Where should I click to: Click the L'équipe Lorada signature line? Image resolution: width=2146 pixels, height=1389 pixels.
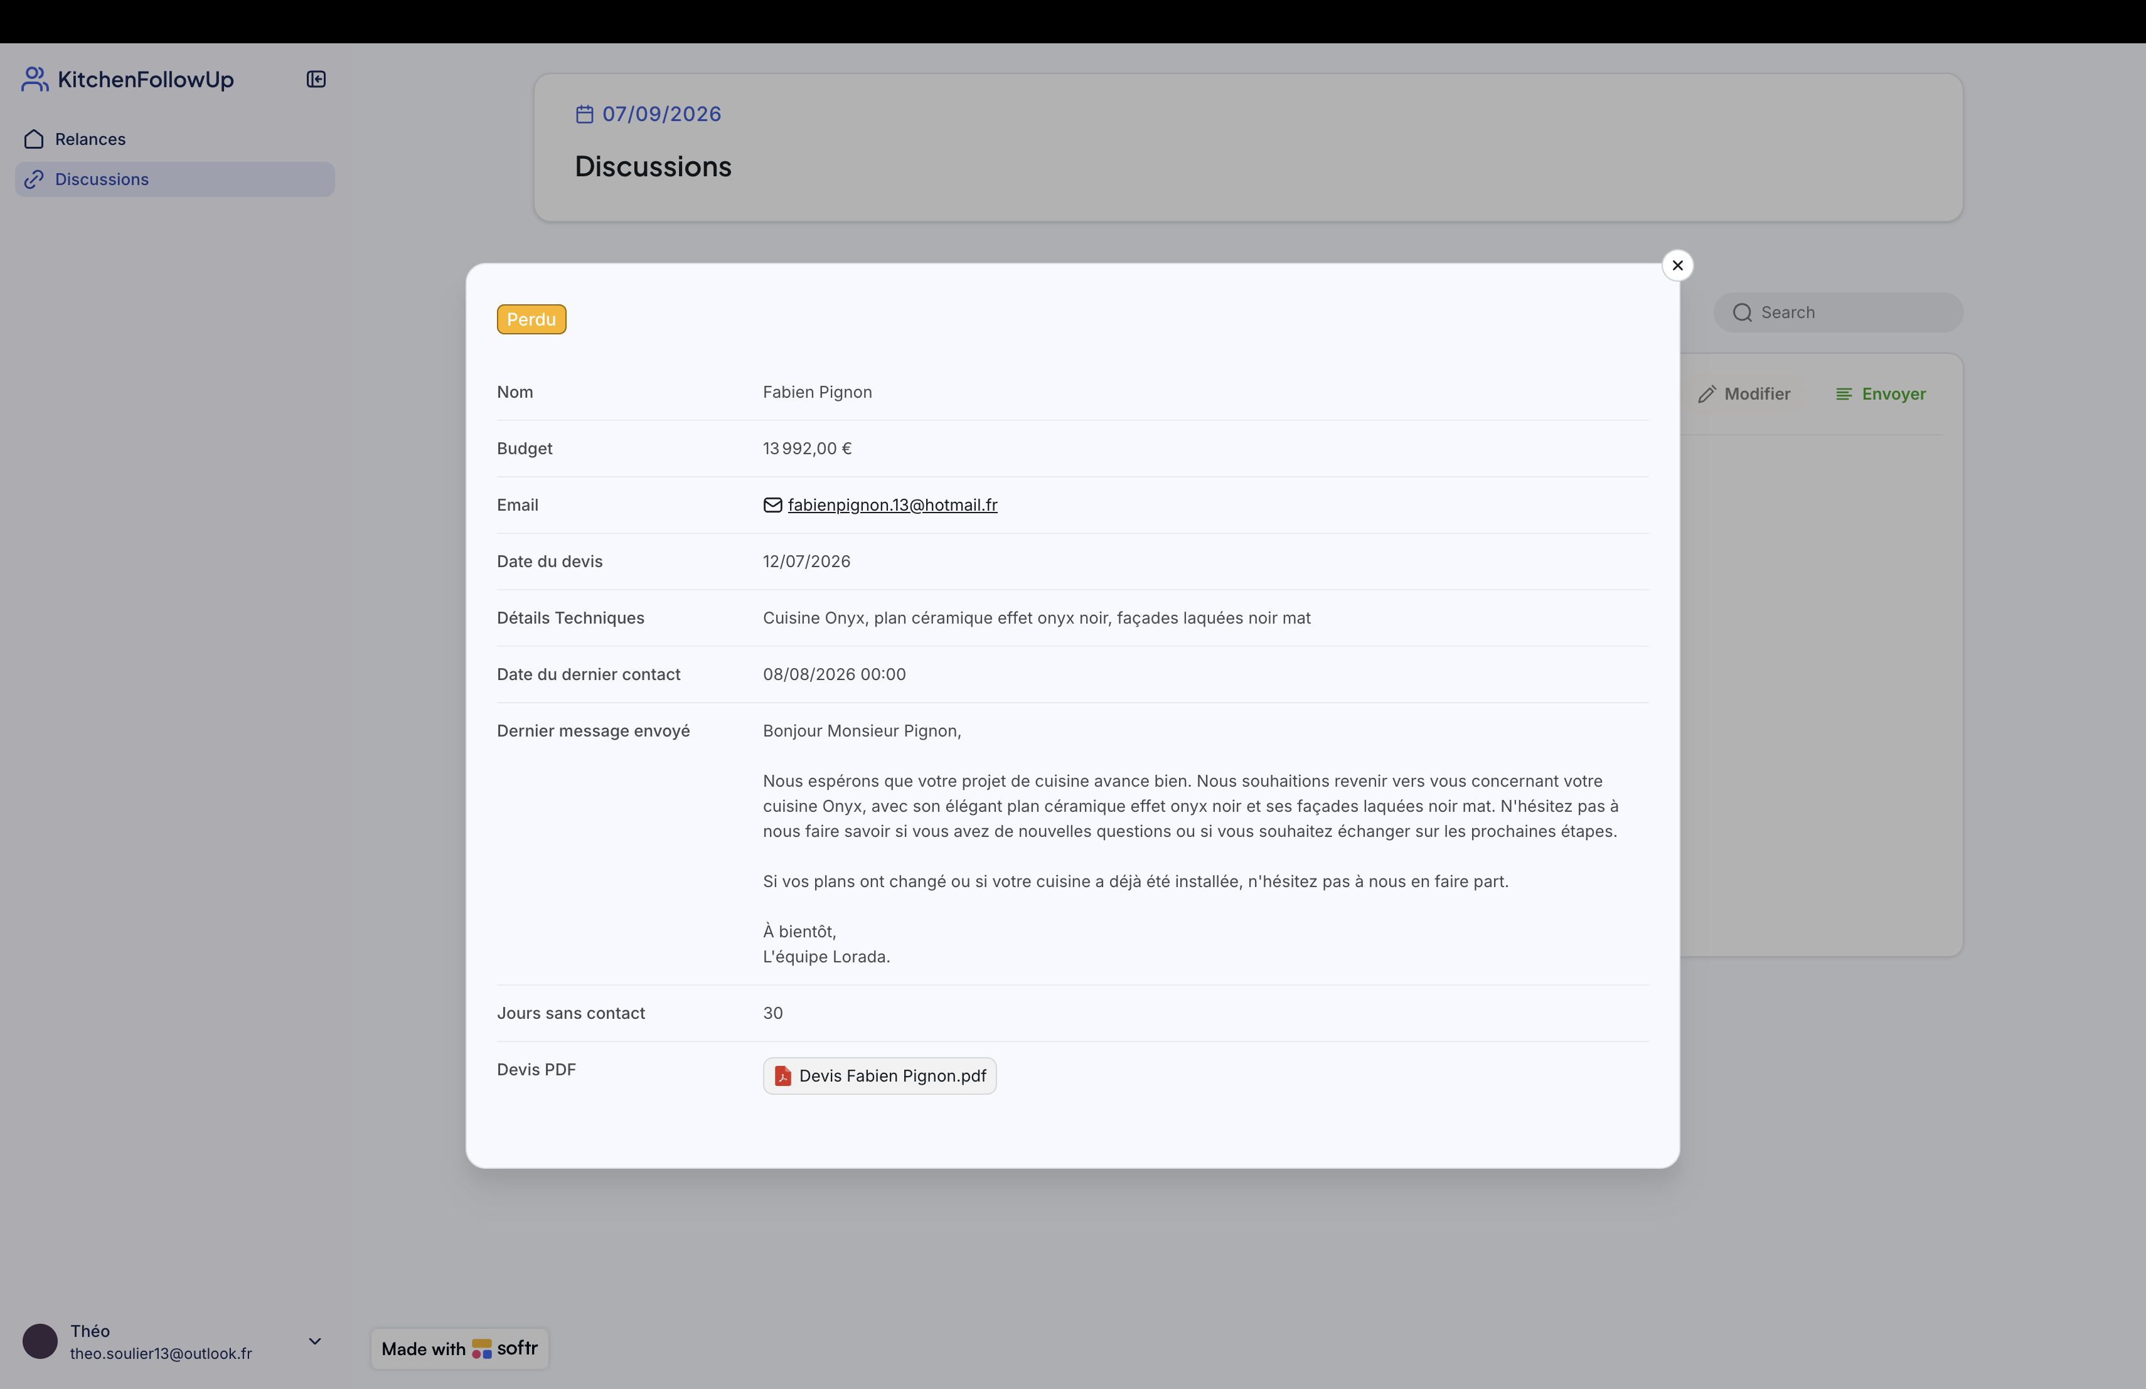coord(826,956)
